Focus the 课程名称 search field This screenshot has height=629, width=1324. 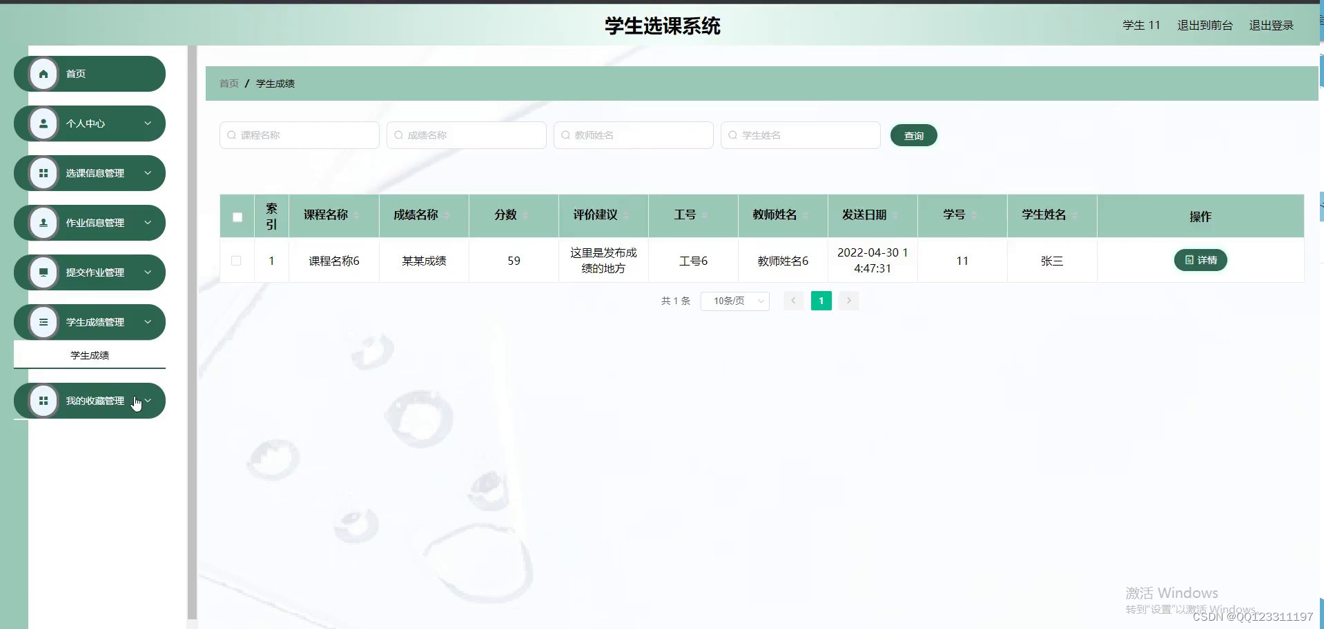pyautogui.click(x=300, y=135)
